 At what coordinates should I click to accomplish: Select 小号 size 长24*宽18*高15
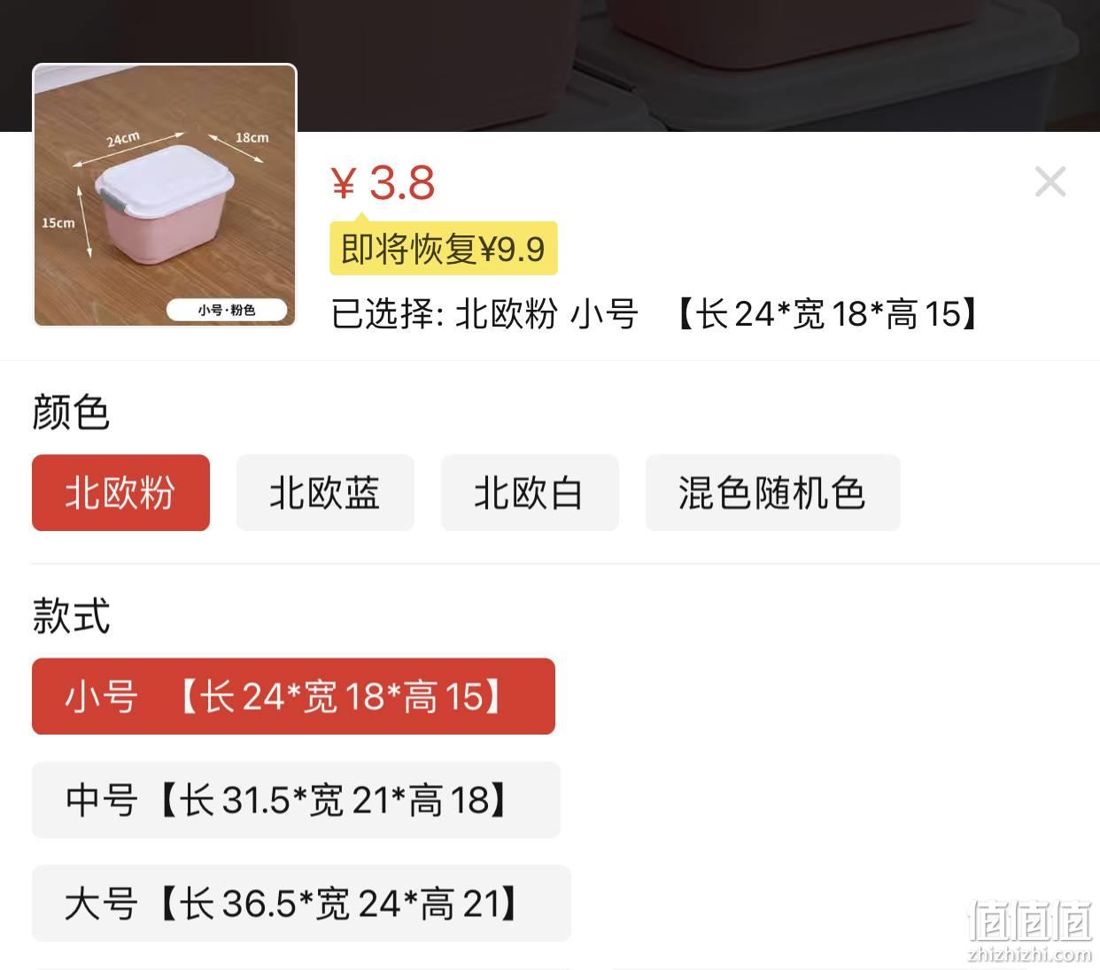pyautogui.click(x=293, y=697)
